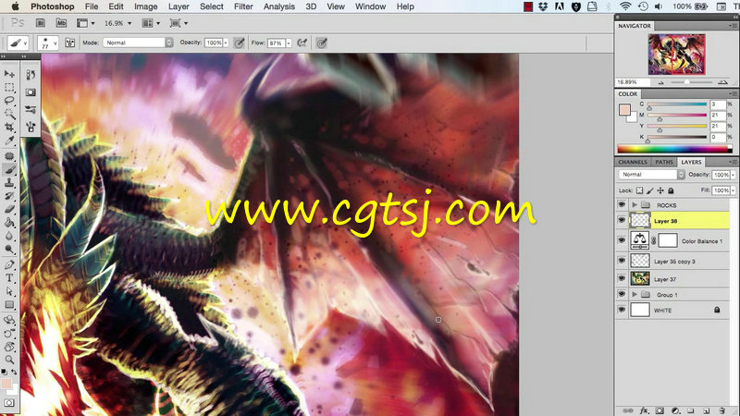Open brush Mode dropdown
Screen dimensions: 740x416
click(138, 43)
